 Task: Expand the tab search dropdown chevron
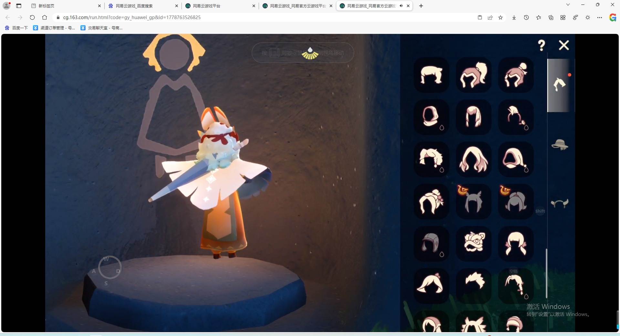pos(568,5)
